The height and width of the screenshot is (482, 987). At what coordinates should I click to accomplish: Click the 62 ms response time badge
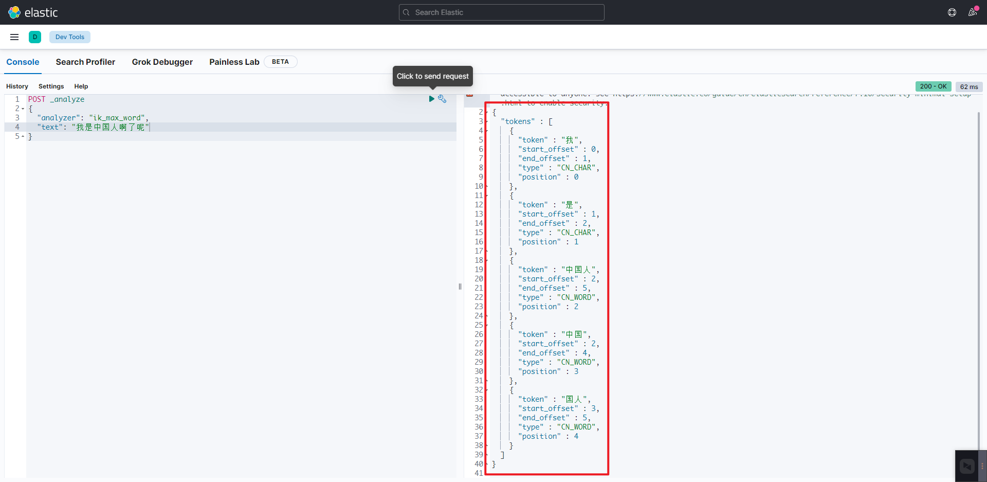tap(969, 86)
